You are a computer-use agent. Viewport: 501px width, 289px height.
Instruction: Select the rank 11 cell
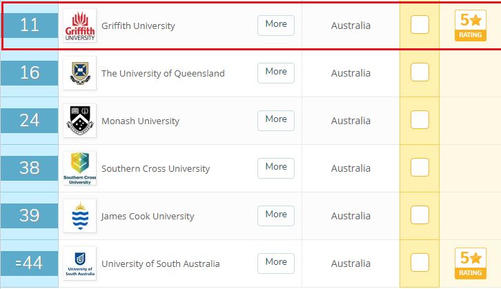click(30, 26)
